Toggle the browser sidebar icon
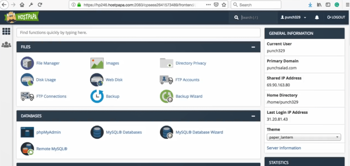Image resolution: width=350 pixels, height=166 pixels. point(328,5)
